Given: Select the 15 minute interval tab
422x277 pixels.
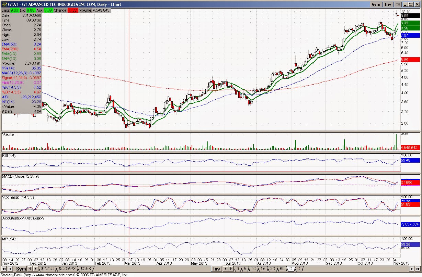Looking at the screenshot, I should click(263, 269).
